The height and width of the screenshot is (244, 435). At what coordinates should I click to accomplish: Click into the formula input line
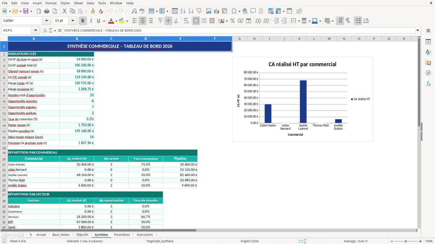click(239, 31)
